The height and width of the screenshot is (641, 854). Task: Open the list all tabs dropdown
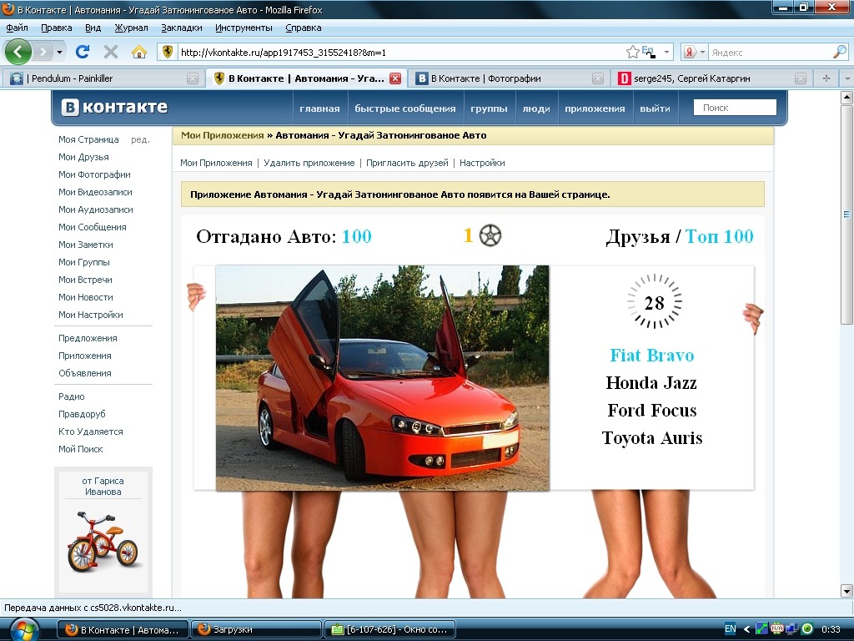point(847,78)
